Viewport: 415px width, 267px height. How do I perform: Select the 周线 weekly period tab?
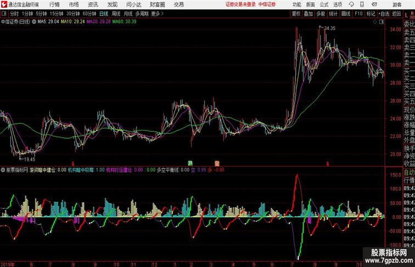(116, 14)
